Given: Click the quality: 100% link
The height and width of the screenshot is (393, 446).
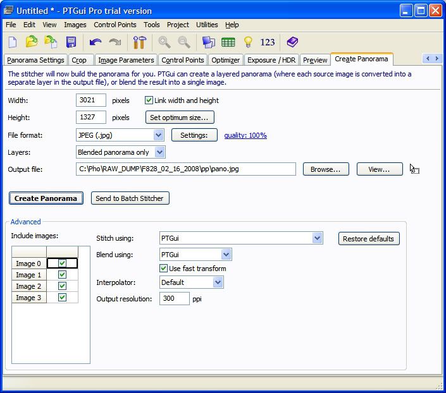Looking at the screenshot, I should coord(245,135).
